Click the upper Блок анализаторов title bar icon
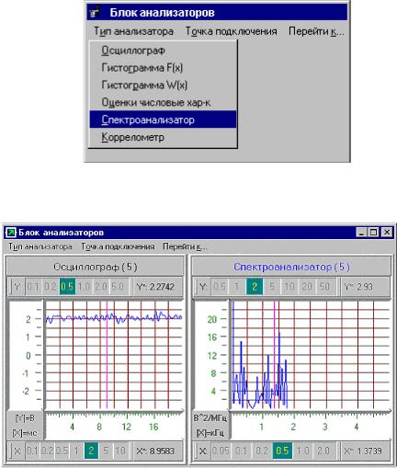 [95, 13]
